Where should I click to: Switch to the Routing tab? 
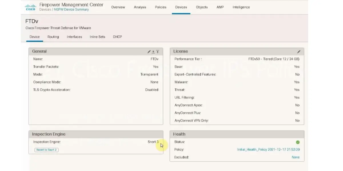pos(53,37)
